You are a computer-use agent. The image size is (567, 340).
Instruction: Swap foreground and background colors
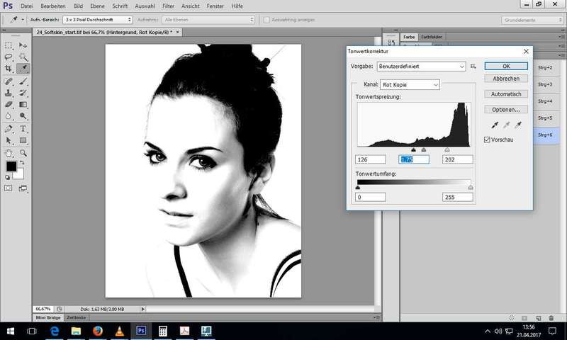(21, 161)
